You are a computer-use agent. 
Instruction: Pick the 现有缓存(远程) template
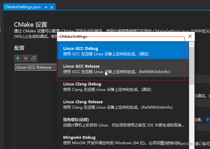point(123,122)
